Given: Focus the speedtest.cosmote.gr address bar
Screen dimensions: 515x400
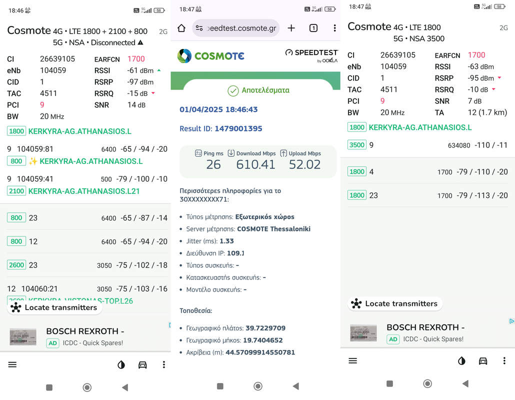Looking at the screenshot, I should 236,28.
